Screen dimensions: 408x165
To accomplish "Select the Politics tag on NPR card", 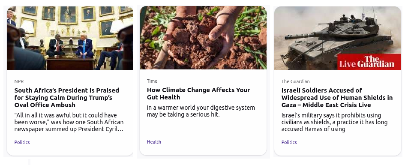I will pos(22,142).
